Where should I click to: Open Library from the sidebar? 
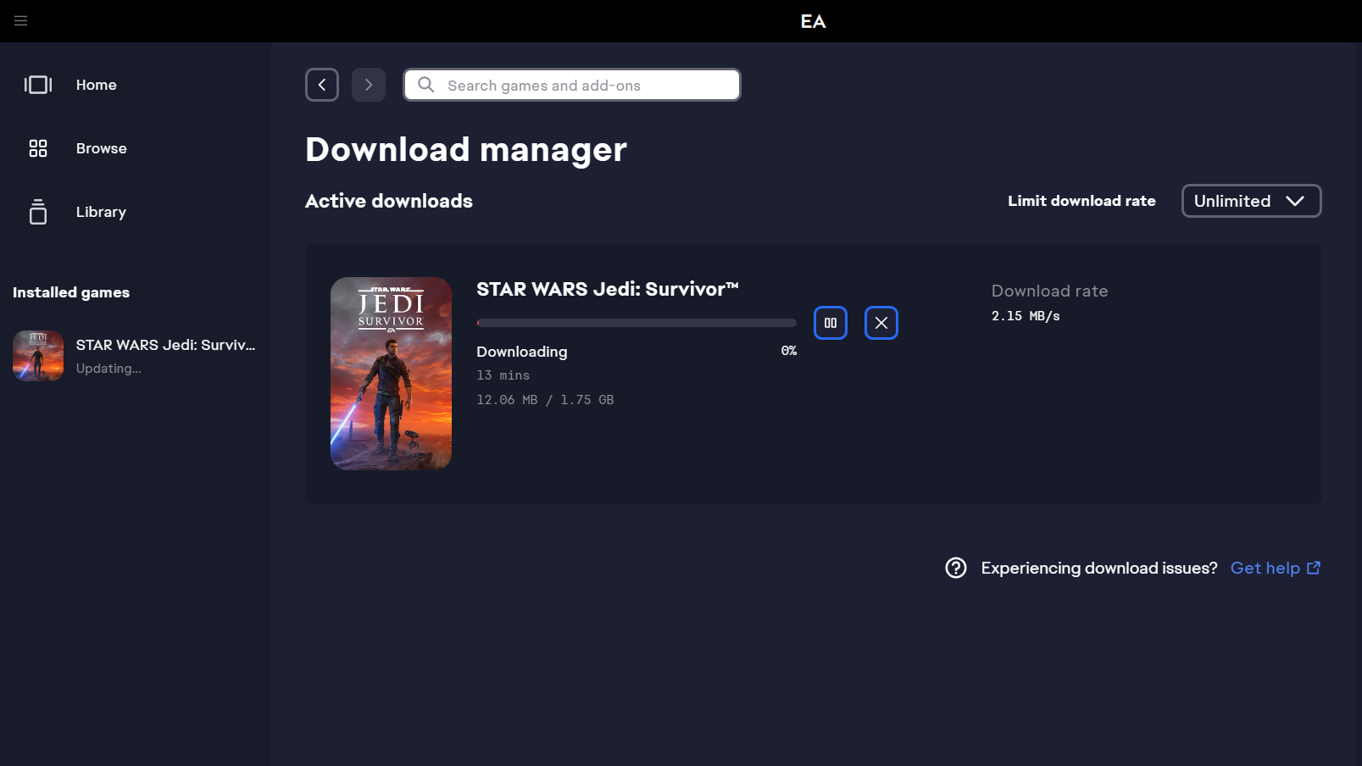coord(101,212)
